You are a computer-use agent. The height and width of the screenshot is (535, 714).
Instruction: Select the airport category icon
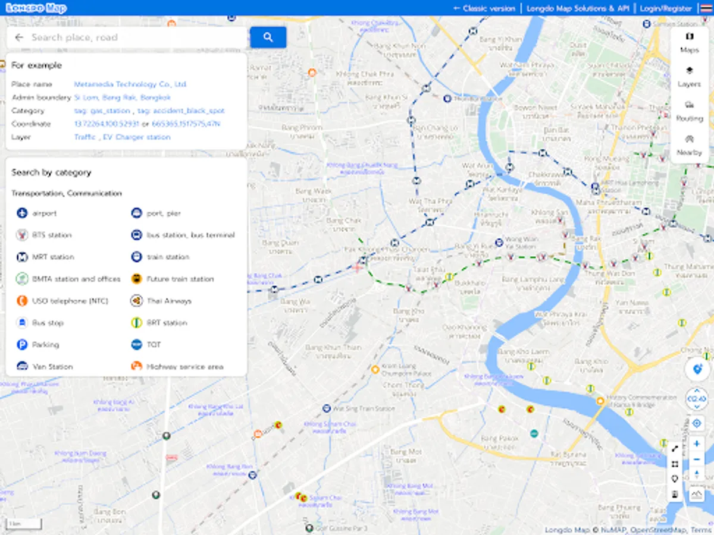coord(21,213)
